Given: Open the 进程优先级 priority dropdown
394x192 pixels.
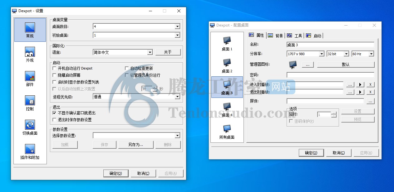Looking at the screenshot, I should [177, 97].
